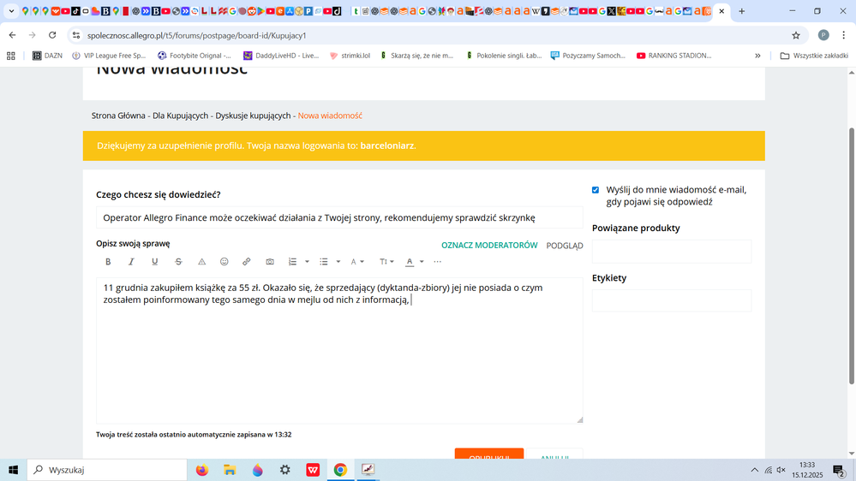Viewport: 856px width, 481px height.
Task: Open the emoji picker
Action: click(x=224, y=262)
